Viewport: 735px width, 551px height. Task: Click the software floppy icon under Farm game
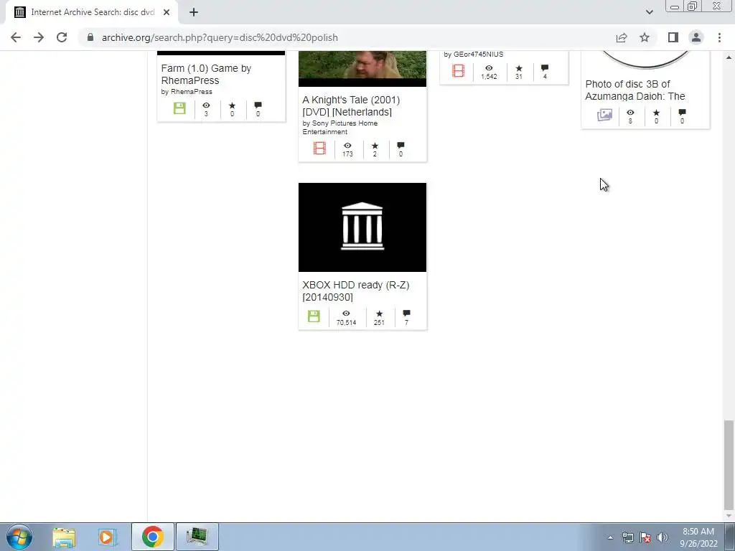pyautogui.click(x=179, y=108)
